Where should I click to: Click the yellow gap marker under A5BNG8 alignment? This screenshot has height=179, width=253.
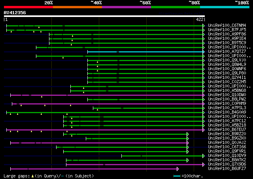83,93
